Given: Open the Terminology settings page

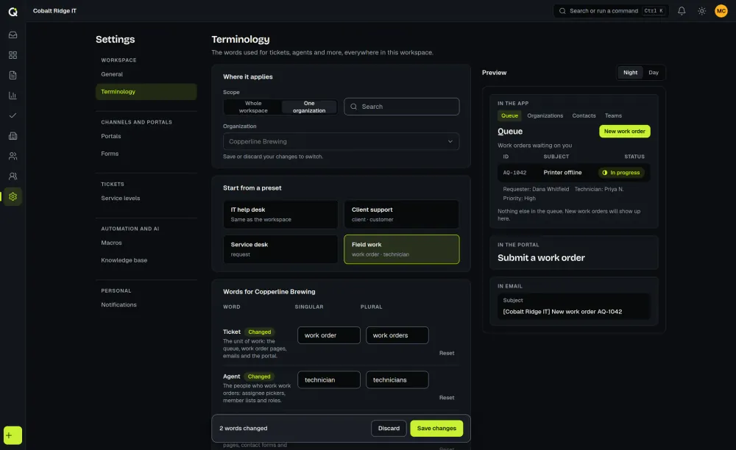Looking at the screenshot, I should pyautogui.click(x=146, y=92).
